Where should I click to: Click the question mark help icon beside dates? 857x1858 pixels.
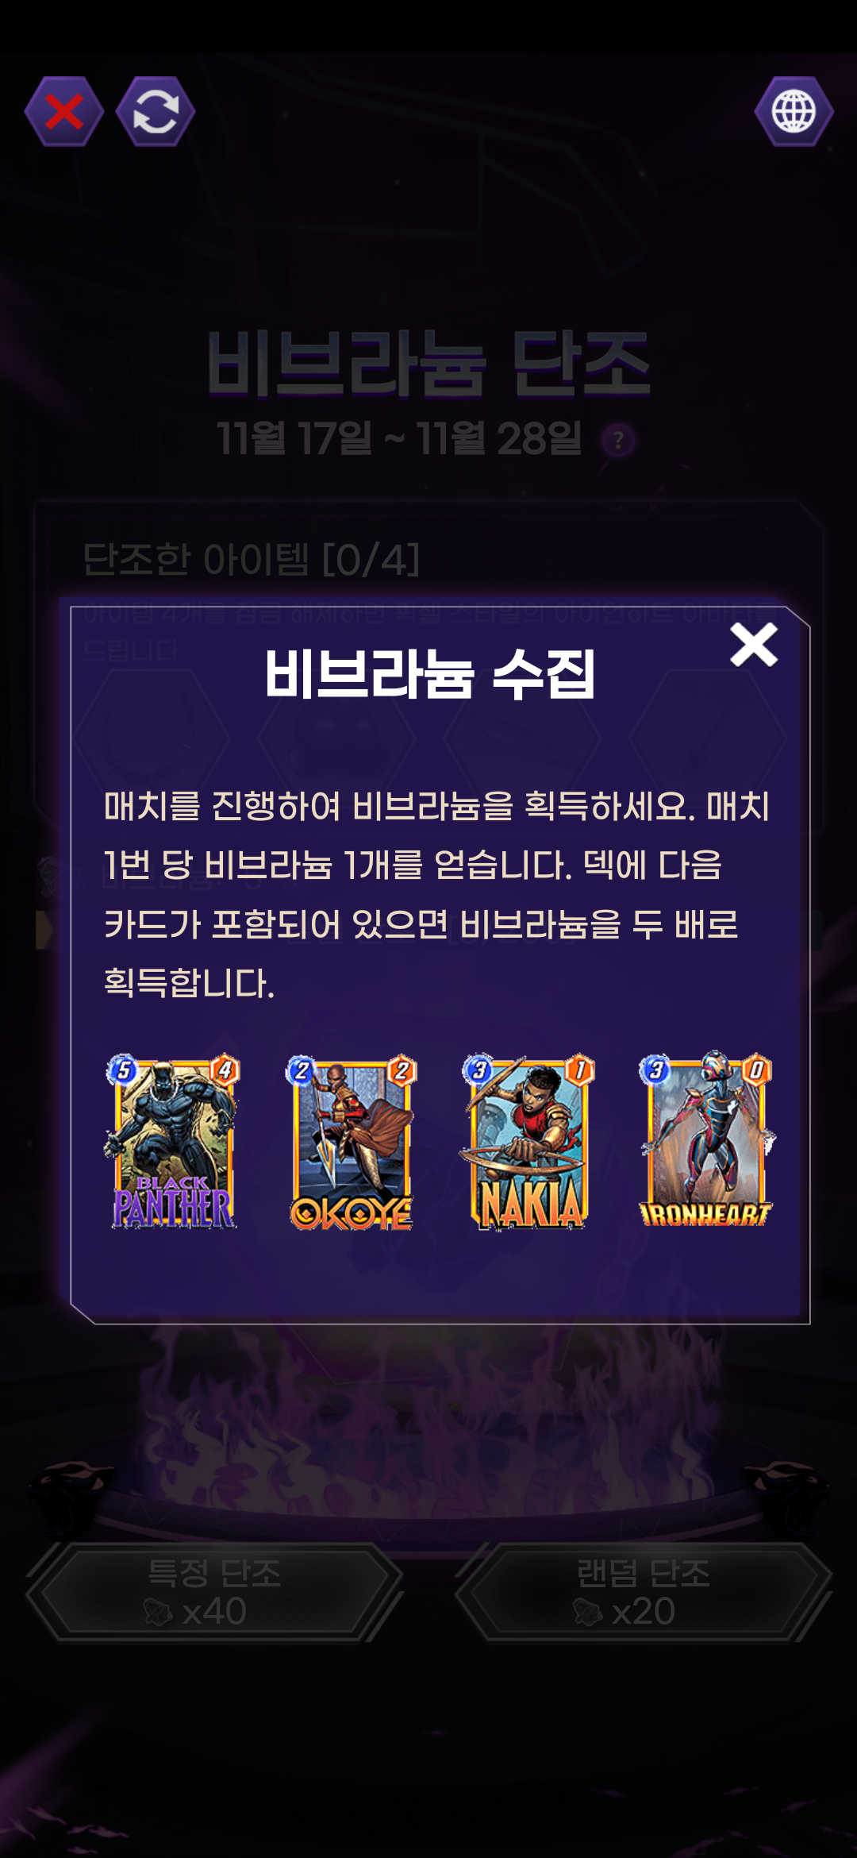point(618,439)
